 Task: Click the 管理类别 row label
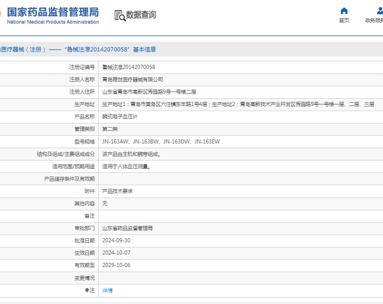[x=84, y=129]
